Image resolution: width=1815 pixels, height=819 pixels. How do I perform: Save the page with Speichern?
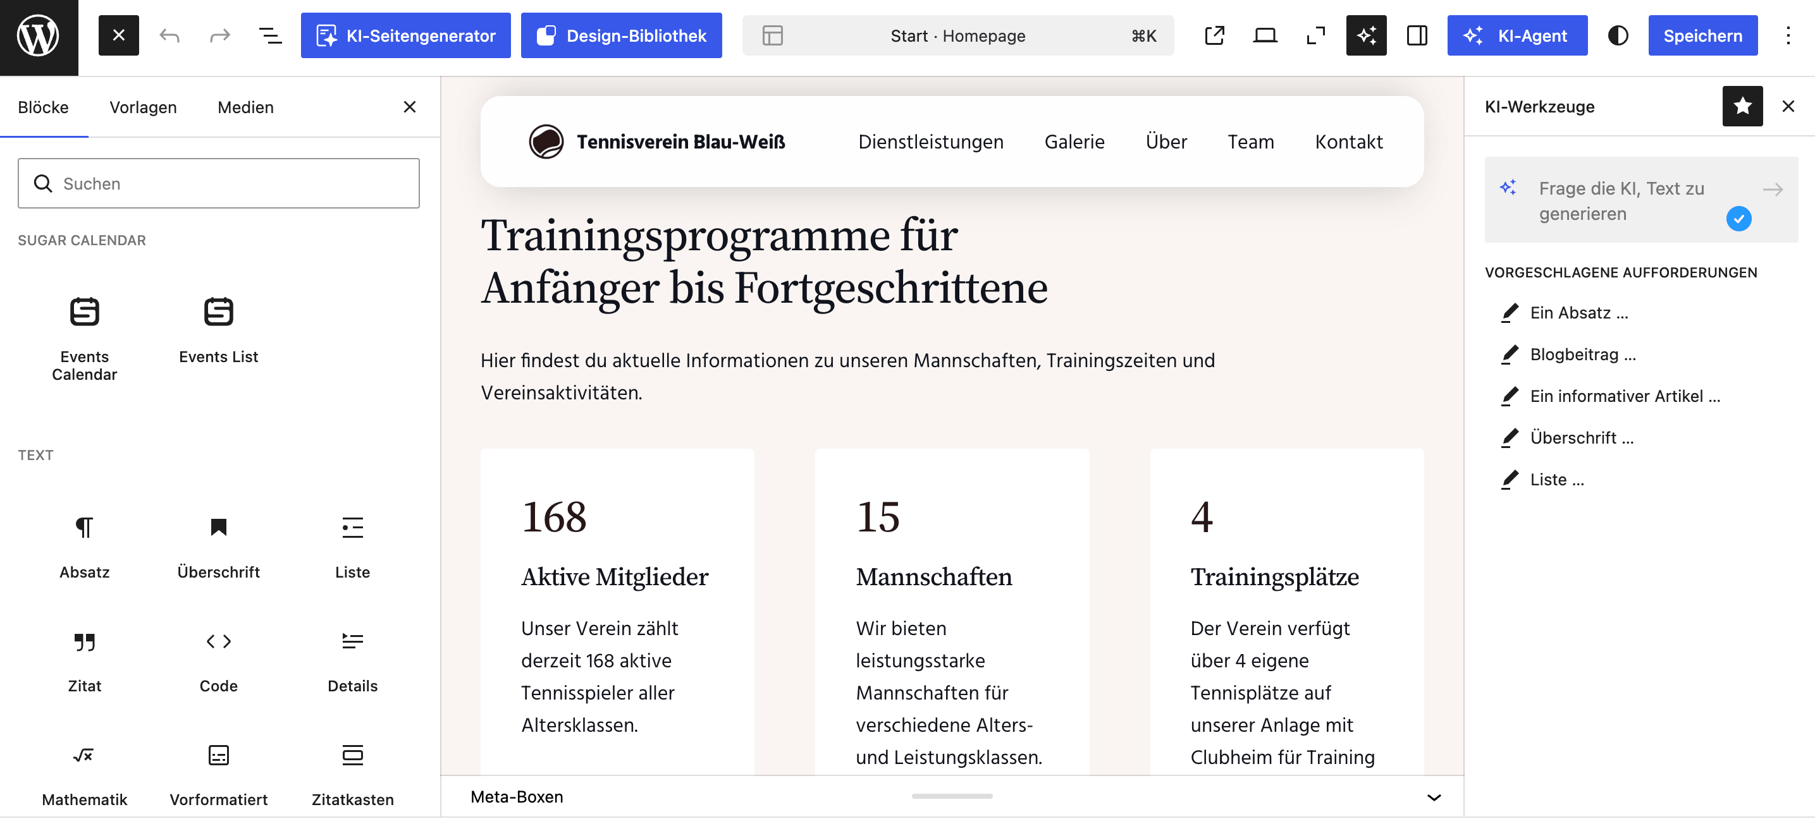[1702, 35]
